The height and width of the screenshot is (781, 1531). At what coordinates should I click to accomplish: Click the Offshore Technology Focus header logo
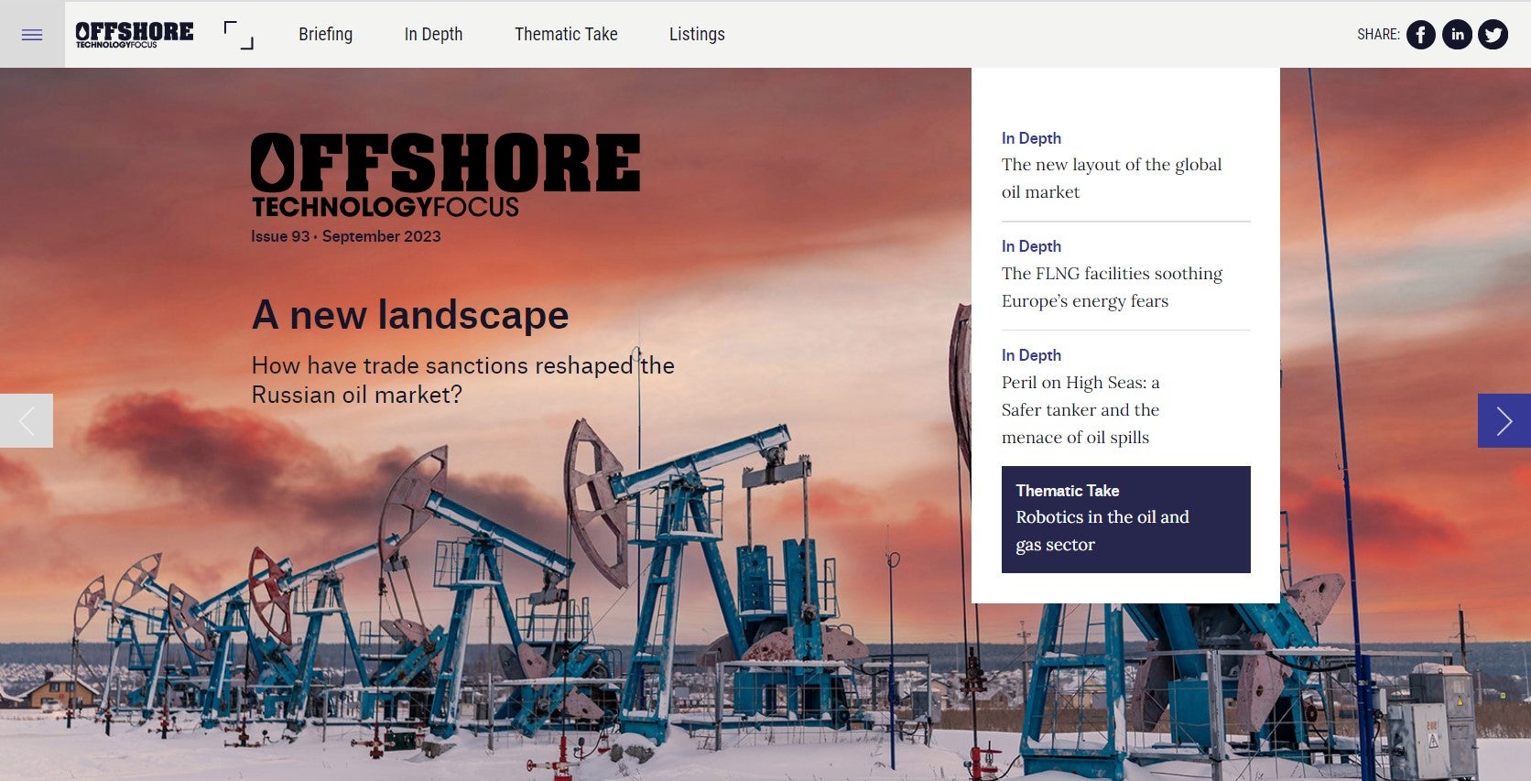point(135,35)
